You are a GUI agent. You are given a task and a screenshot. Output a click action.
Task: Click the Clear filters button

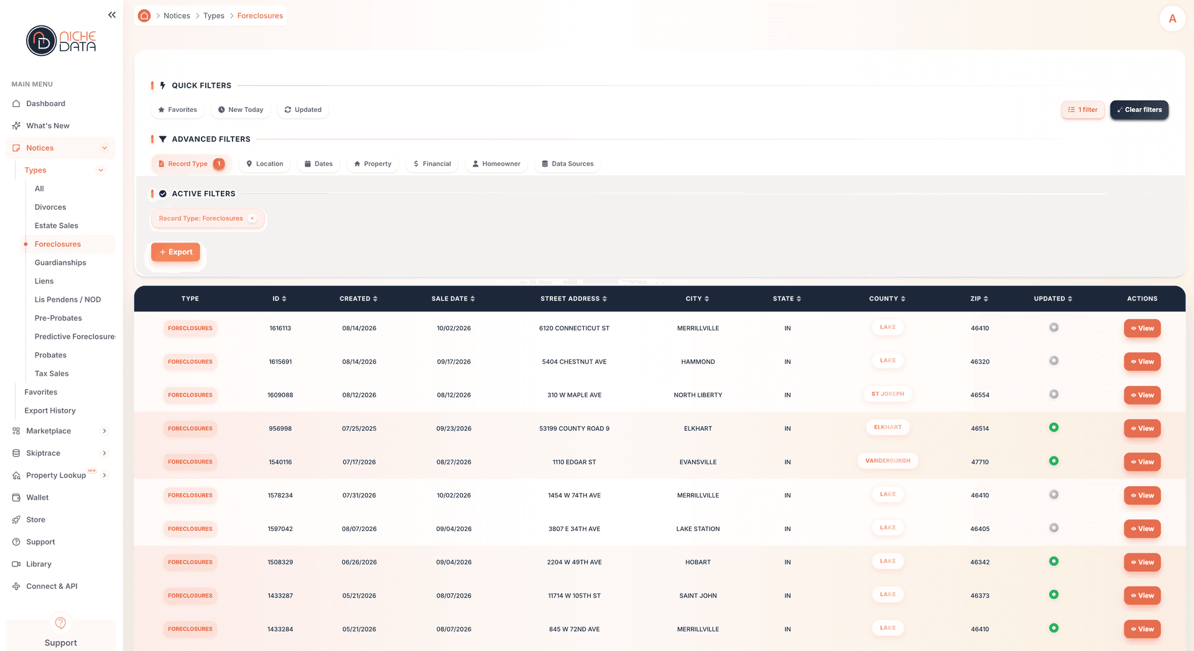1139,110
